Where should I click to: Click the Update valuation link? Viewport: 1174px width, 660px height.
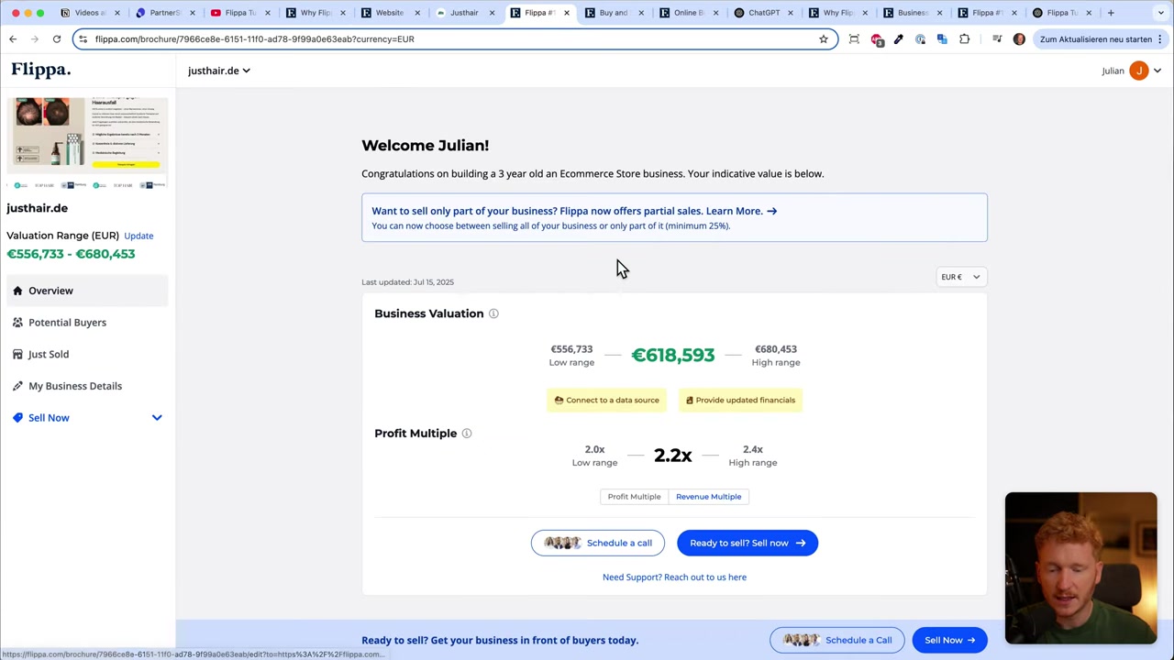pyautogui.click(x=138, y=236)
